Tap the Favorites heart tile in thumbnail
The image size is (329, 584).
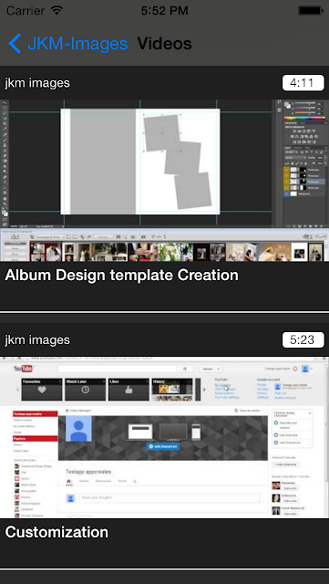[42, 390]
